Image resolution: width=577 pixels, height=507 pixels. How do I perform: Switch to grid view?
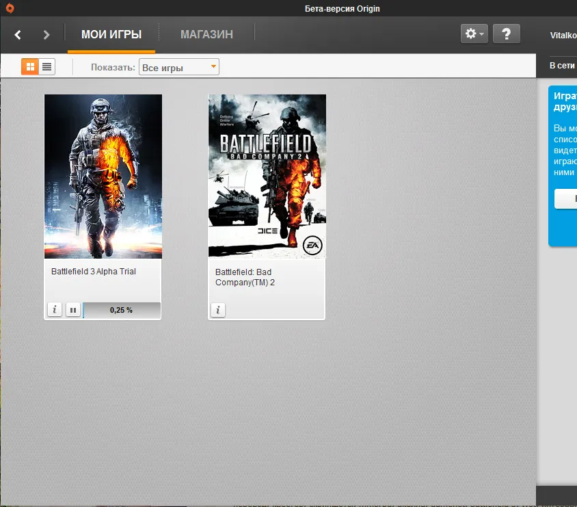[30, 66]
